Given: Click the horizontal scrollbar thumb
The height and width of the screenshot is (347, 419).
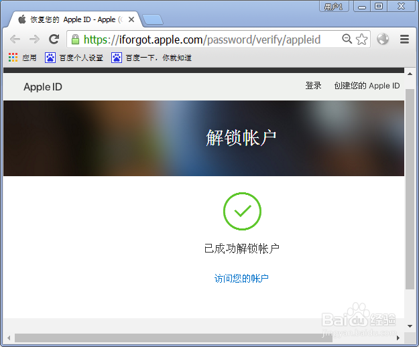Looking at the screenshot, I should (174, 338).
